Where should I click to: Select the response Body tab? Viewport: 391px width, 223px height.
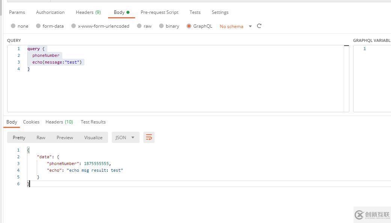click(12, 122)
